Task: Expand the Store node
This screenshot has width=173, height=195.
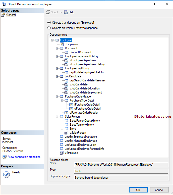Action: 62,129
